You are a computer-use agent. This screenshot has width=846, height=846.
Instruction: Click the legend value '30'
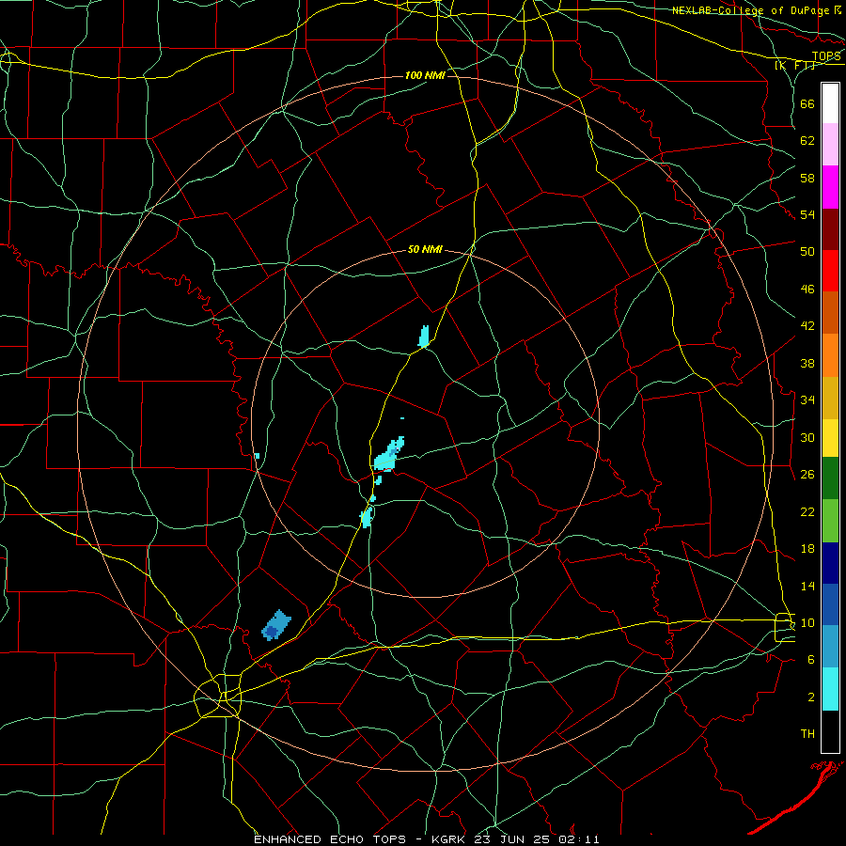pos(807,437)
